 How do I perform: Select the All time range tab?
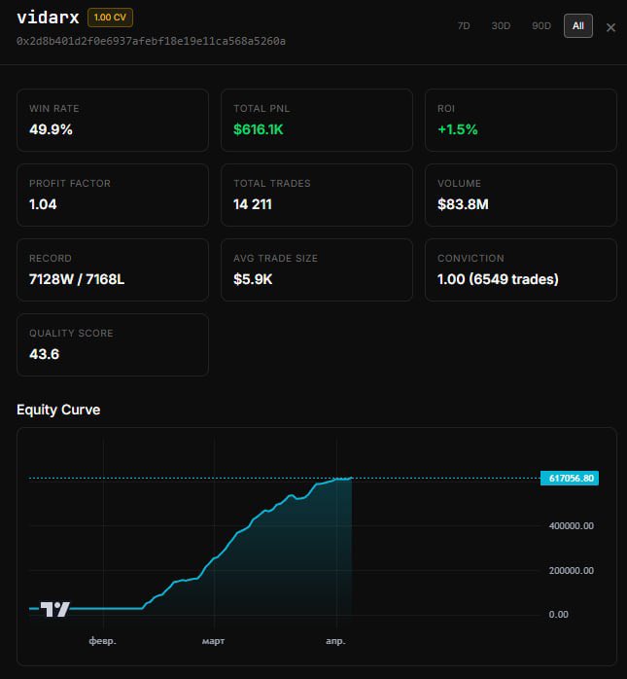pyautogui.click(x=578, y=26)
